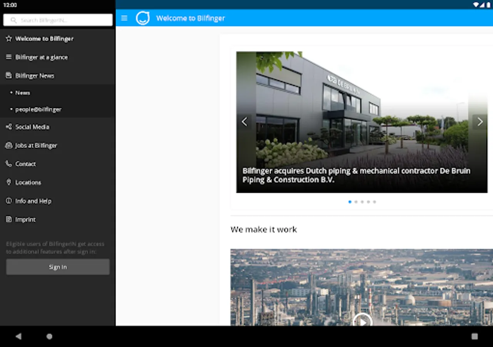Open Bilfinger at a glance
The image size is (493, 347).
(x=58, y=57)
